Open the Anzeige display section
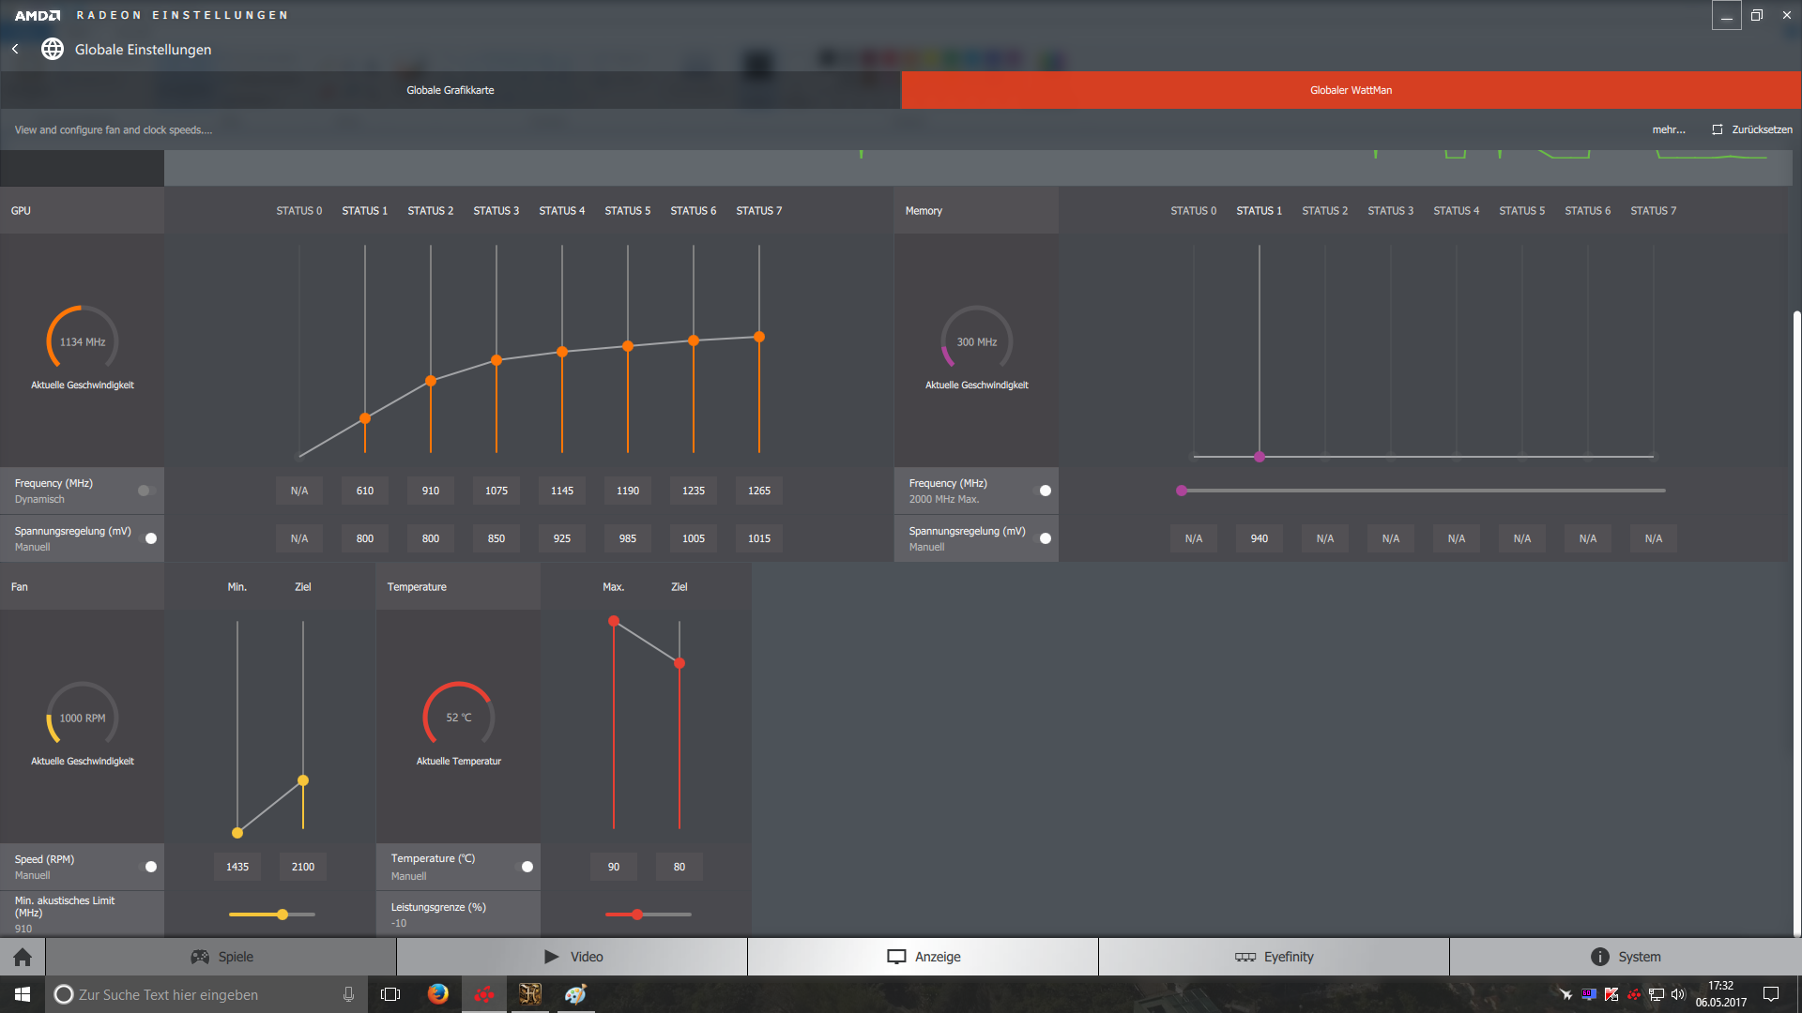The height and width of the screenshot is (1013, 1802). [x=924, y=957]
